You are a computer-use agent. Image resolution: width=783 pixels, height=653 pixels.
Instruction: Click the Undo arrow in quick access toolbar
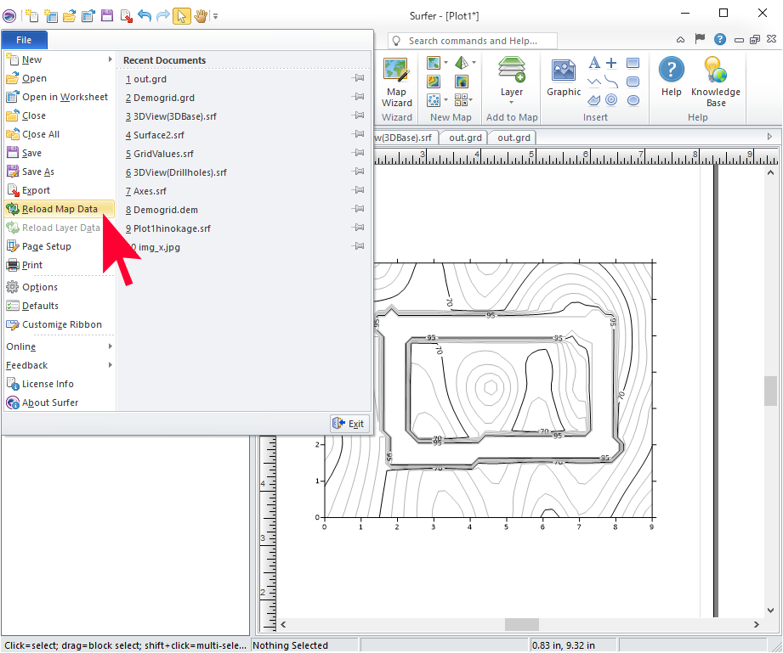[144, 15]
